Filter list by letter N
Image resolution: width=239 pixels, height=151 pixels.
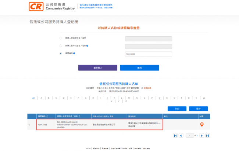(x=137, y=98)
